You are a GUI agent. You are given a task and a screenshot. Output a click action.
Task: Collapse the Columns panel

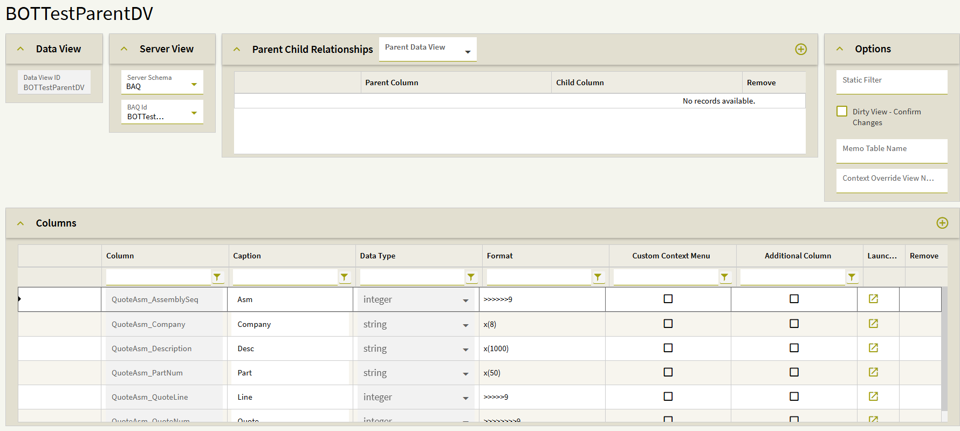(x=20, y=223)
